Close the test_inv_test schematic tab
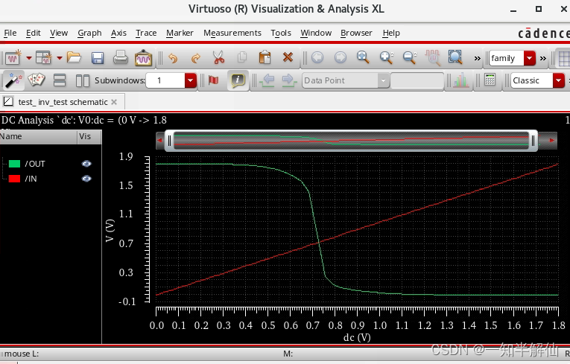This screenshot has height=364, width=570. coord(114,102)
